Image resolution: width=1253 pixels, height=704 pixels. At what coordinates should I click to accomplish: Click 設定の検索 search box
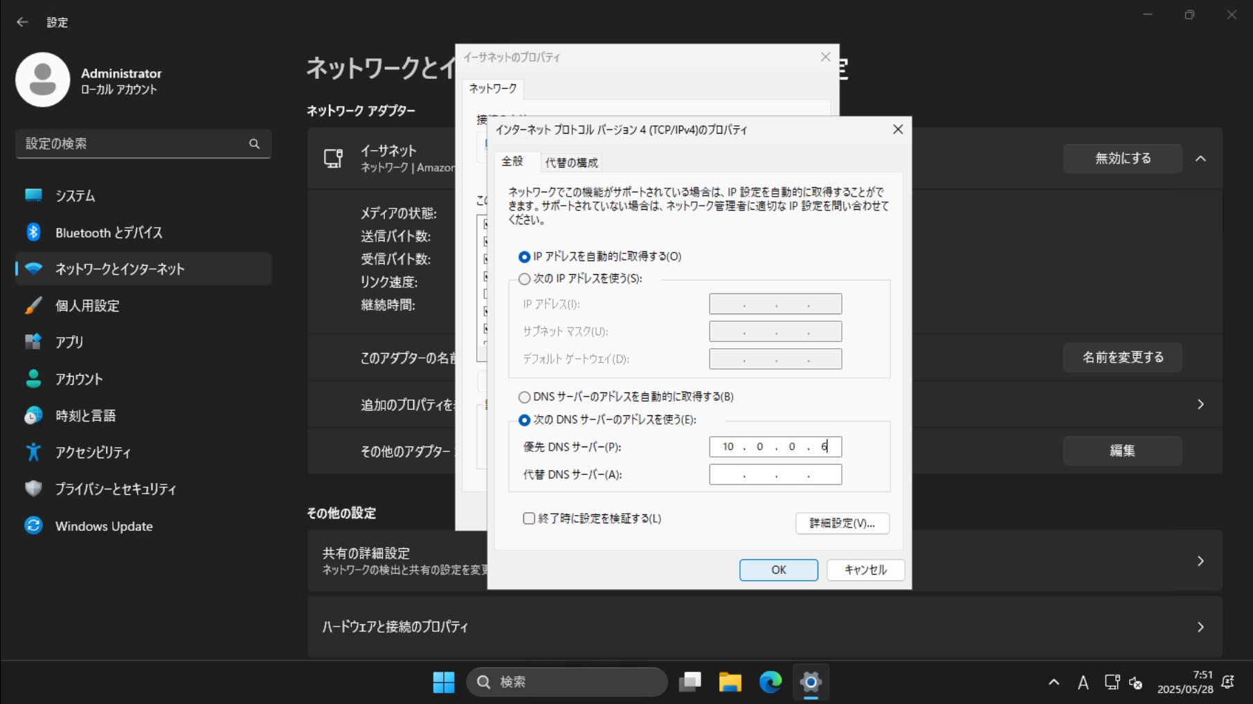(143, 144)
